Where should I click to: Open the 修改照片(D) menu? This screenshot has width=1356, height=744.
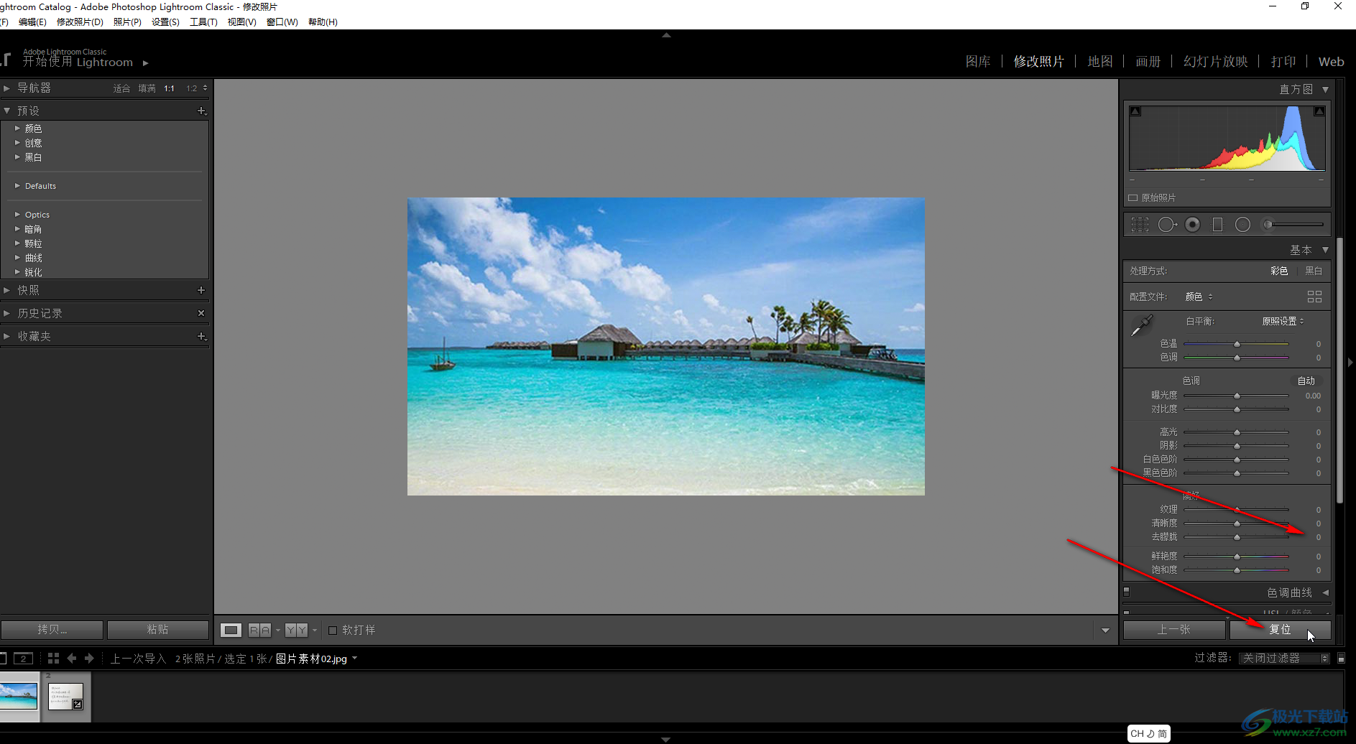click(x=80, y=22)
